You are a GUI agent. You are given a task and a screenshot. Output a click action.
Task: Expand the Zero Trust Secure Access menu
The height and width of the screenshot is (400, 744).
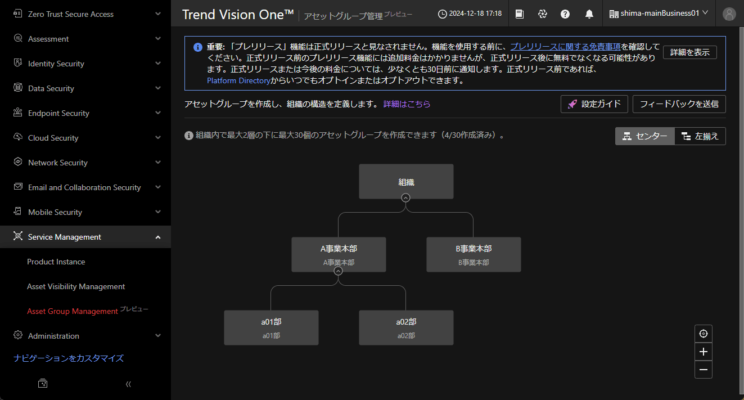pos(158,14)
